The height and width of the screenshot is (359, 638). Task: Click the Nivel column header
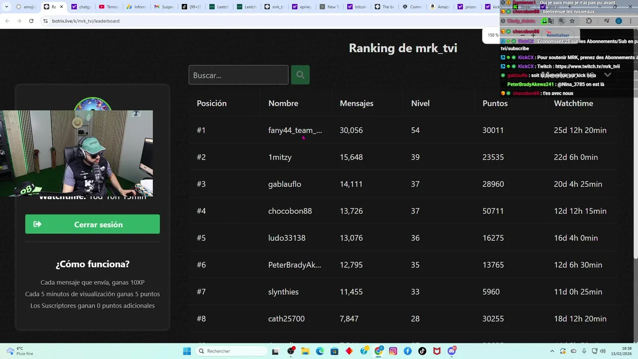coord(420,103)
